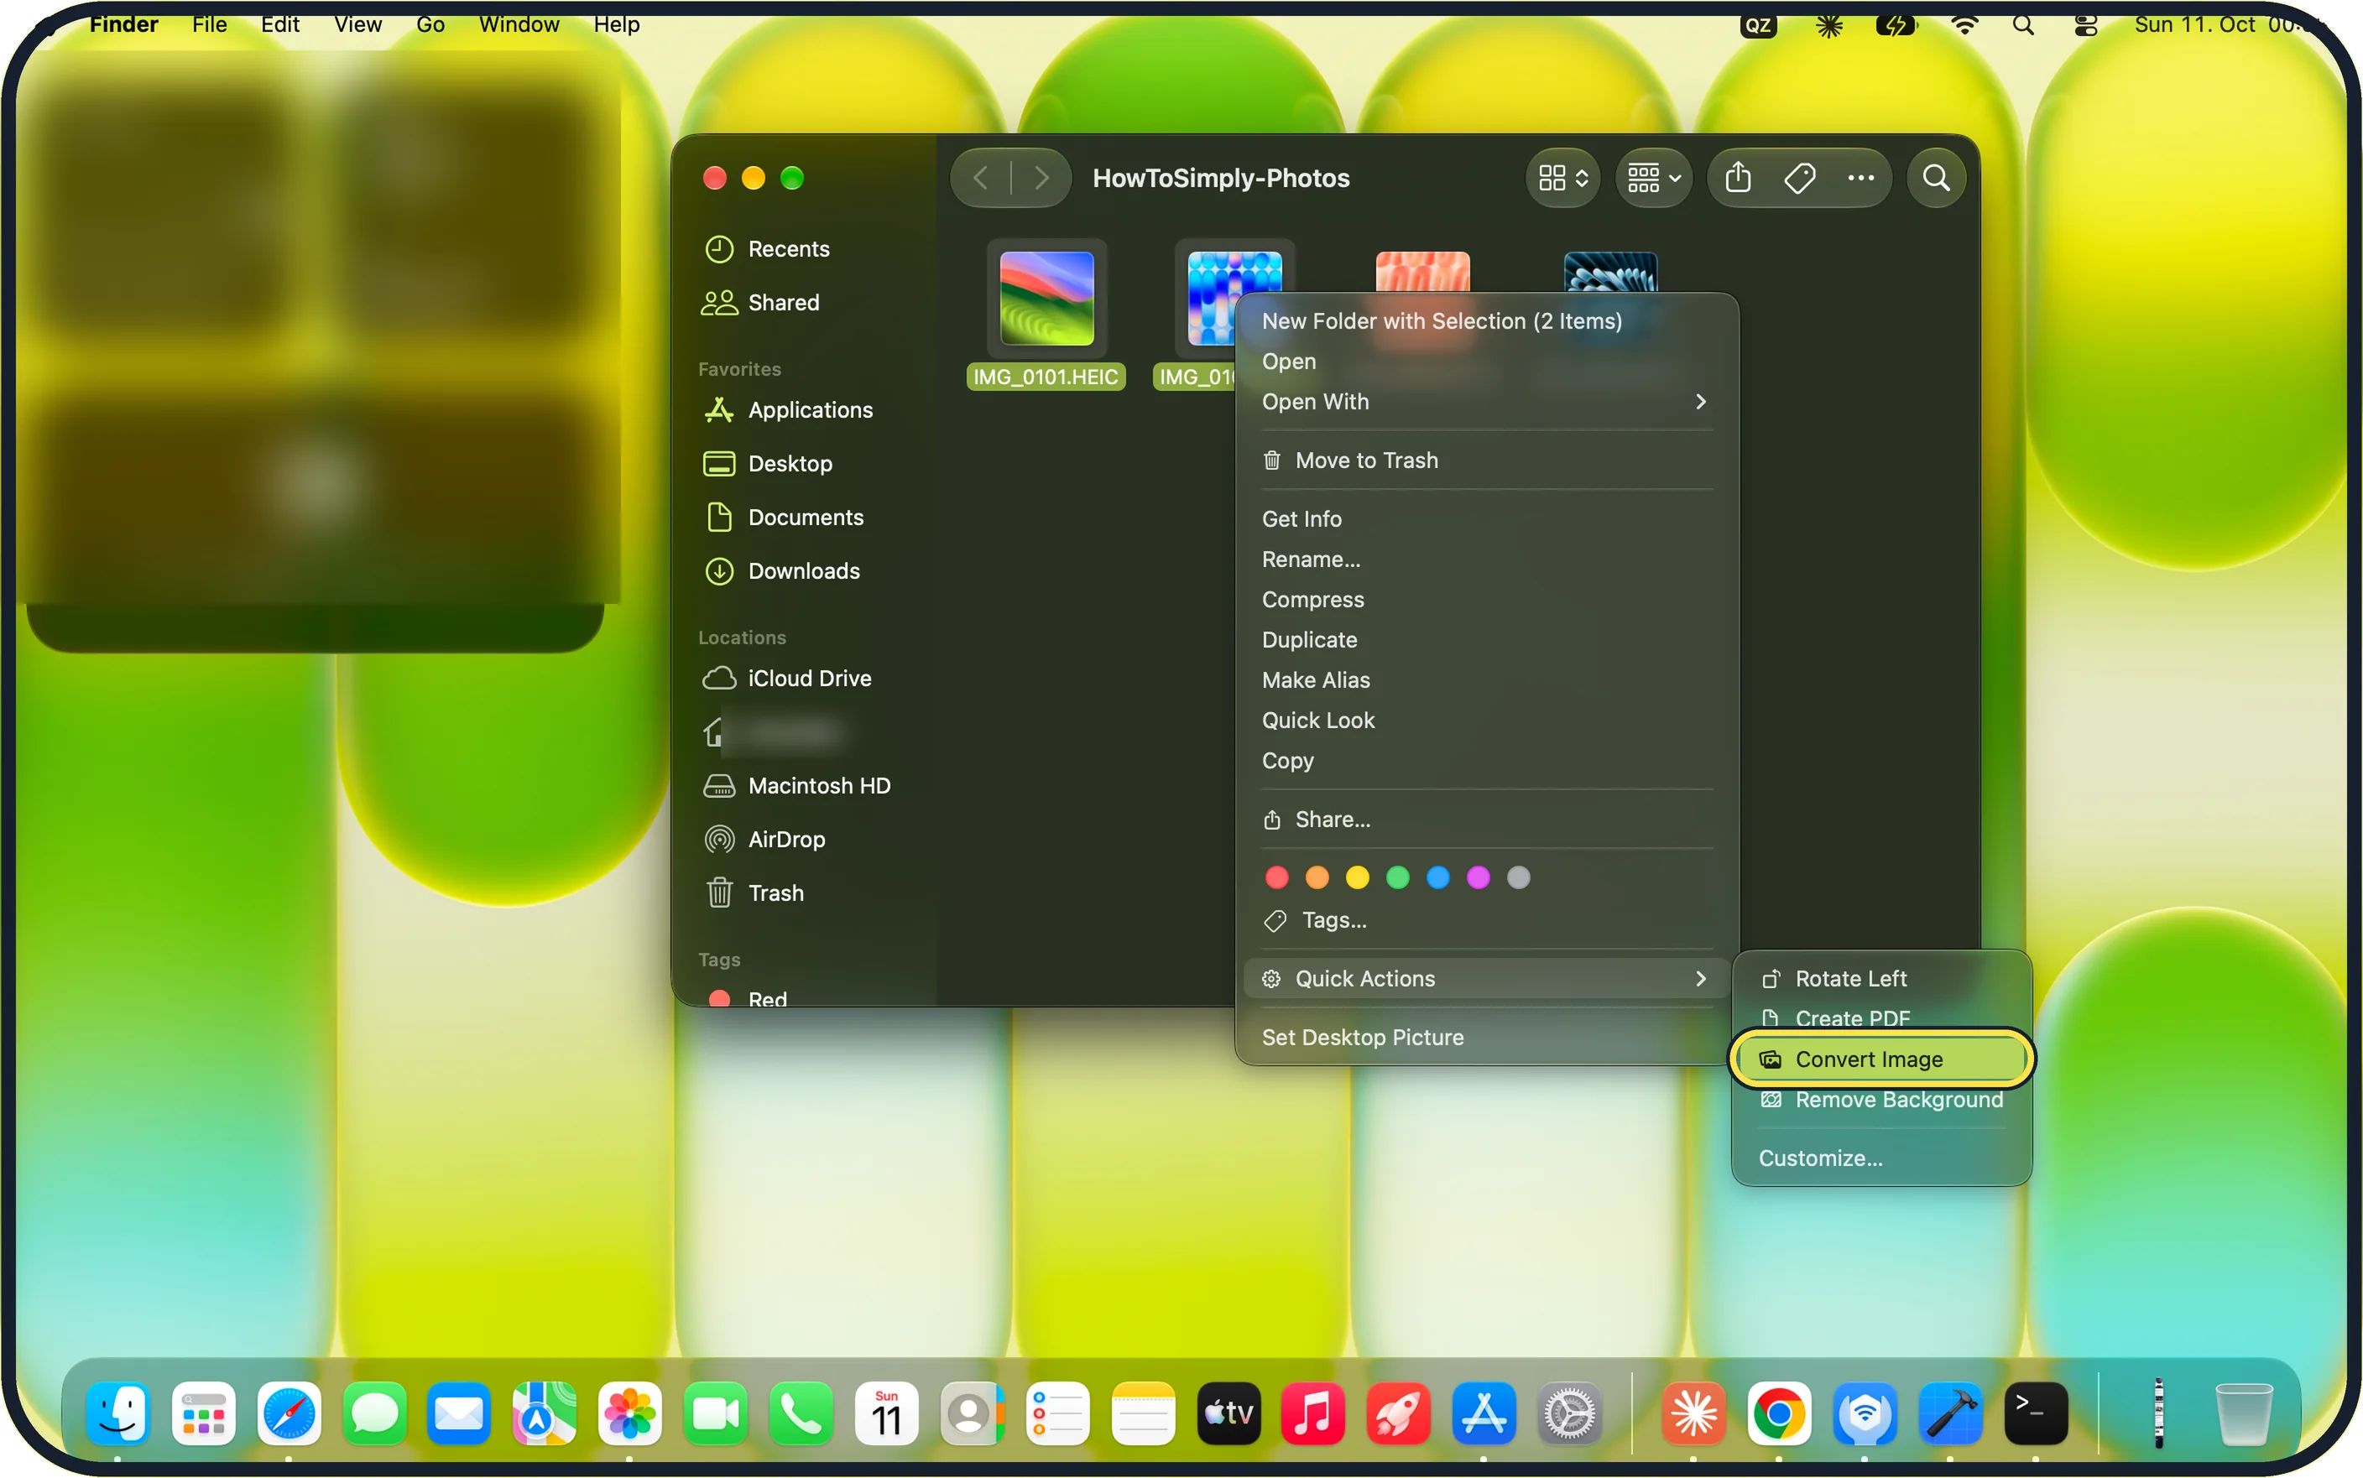The width and height of the screenshot is (2363, 1478).
Task: Choose Remove Background quick action
Action: pos(1881,1100)
